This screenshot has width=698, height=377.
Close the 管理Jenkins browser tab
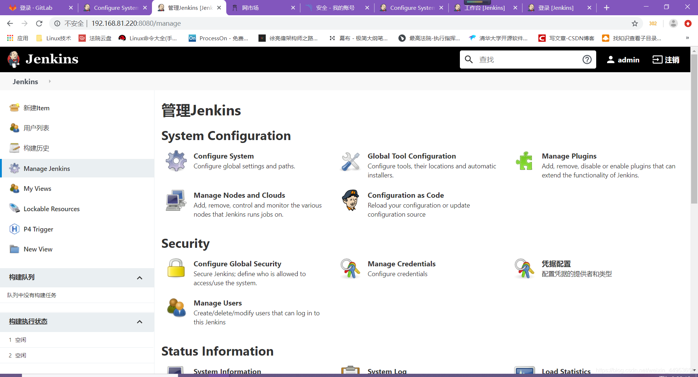pos(219,8)
